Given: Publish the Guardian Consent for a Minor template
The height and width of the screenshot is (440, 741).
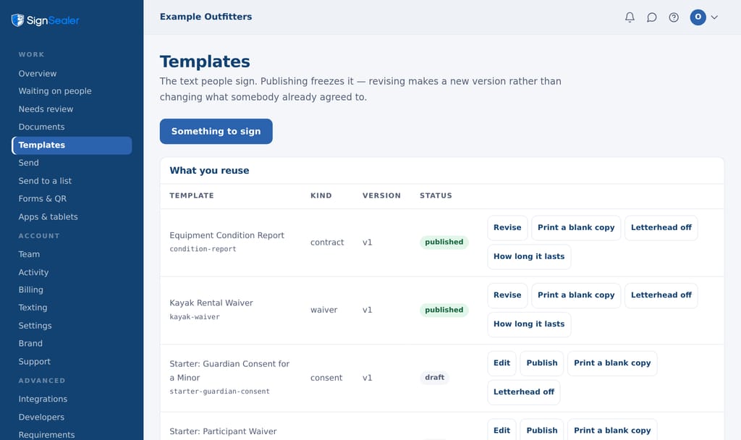Looking at the screenshot, I should pos(541,363).
